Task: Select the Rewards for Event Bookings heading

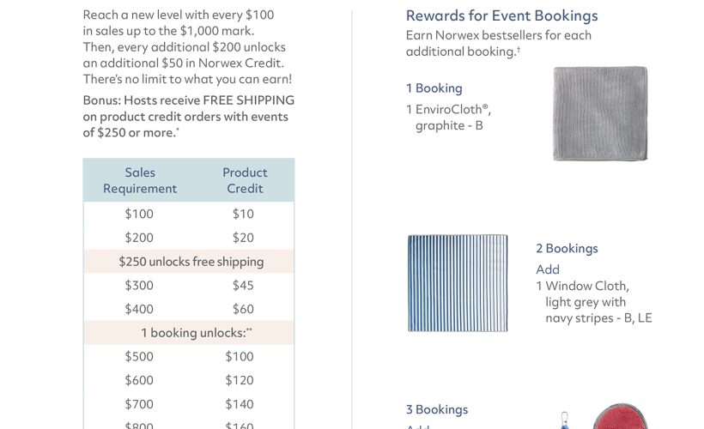Action: click(x=501, y=15)
